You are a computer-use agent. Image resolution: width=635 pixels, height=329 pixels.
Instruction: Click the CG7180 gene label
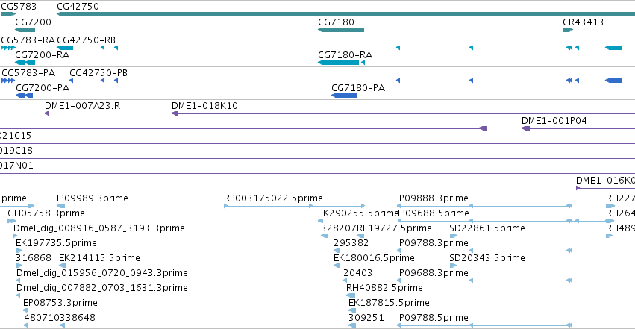click(336, 22)
